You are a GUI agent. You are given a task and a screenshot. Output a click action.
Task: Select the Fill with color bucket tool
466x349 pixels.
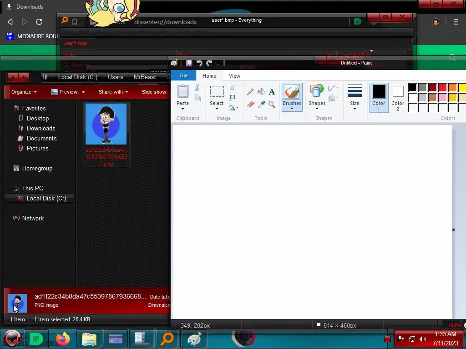click(261, 91)
